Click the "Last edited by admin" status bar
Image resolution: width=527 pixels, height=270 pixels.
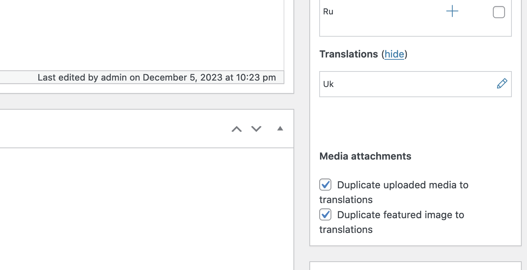[142, 78]
